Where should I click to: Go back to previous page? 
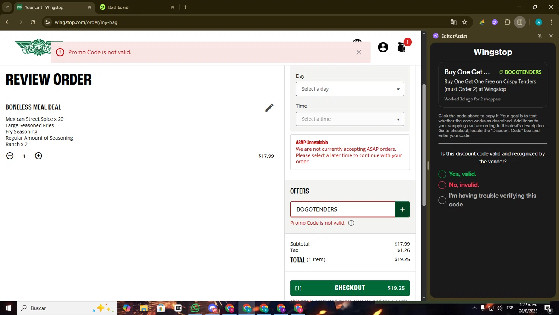[8, 22]
